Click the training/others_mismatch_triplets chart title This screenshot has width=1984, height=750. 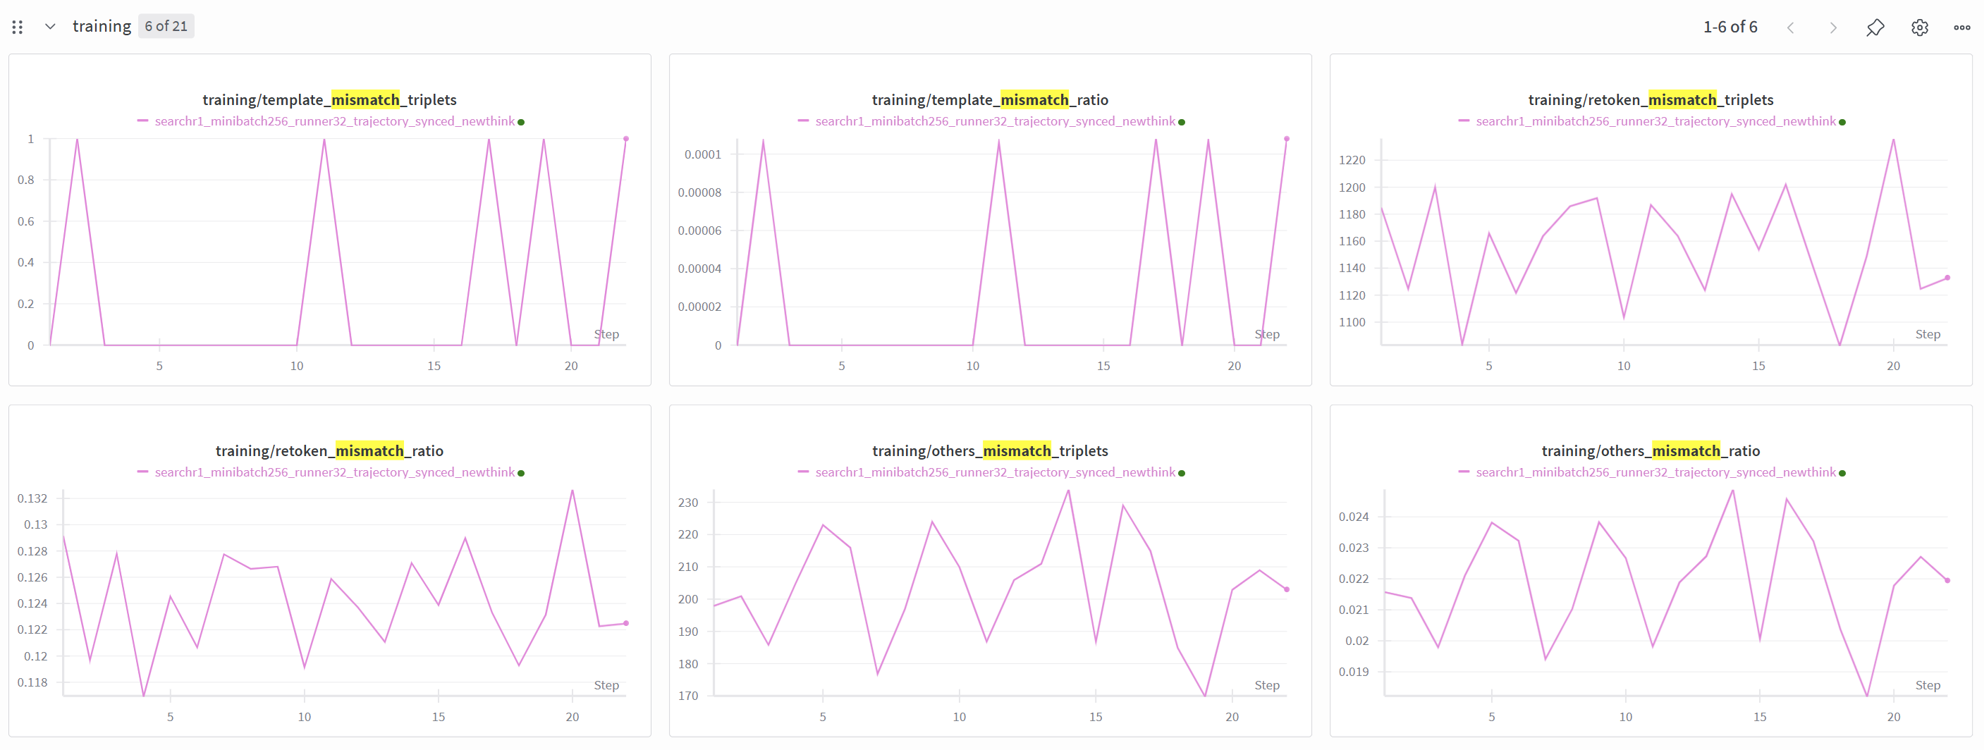point(990,450)
